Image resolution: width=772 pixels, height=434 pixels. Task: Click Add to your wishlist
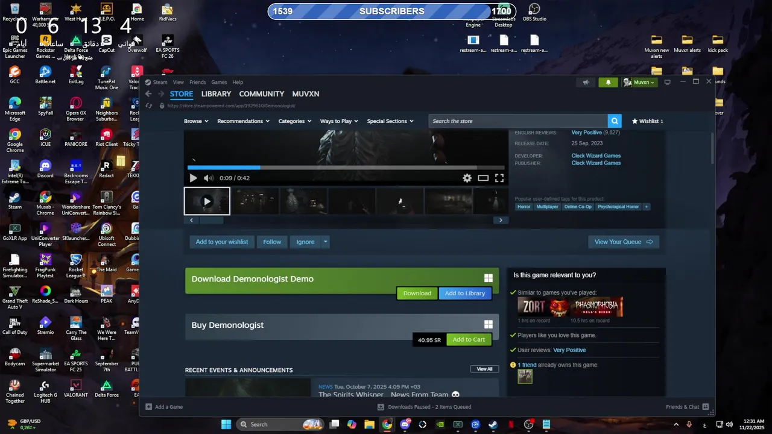(221, 242)
